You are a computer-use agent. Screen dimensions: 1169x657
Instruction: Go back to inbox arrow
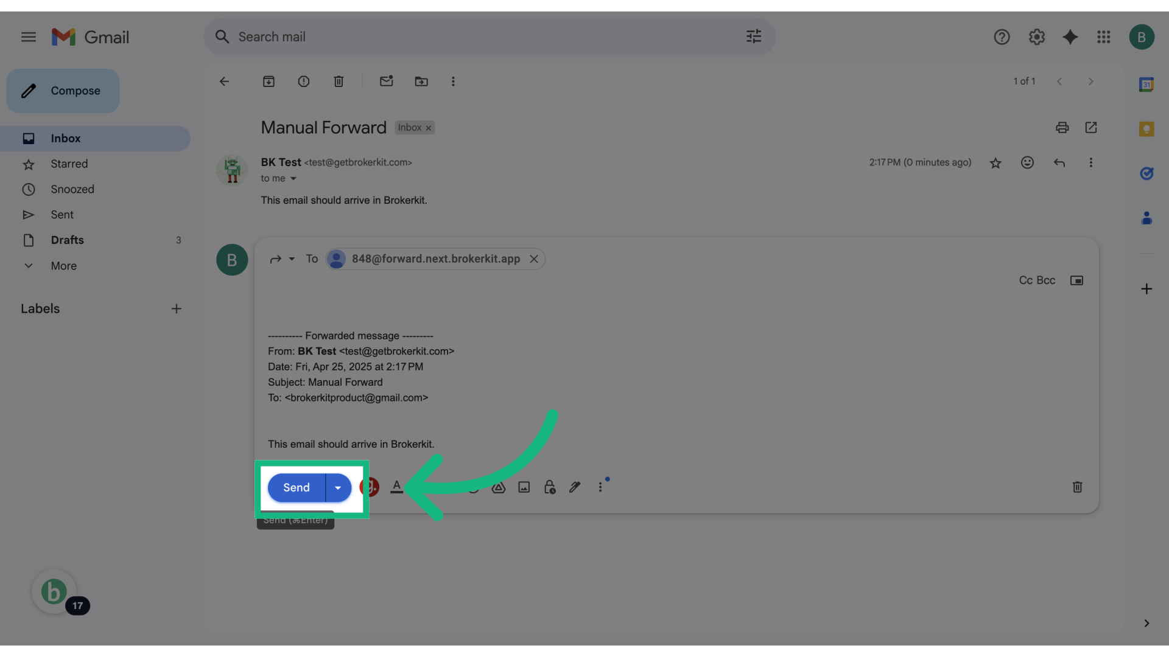point(225,82)
